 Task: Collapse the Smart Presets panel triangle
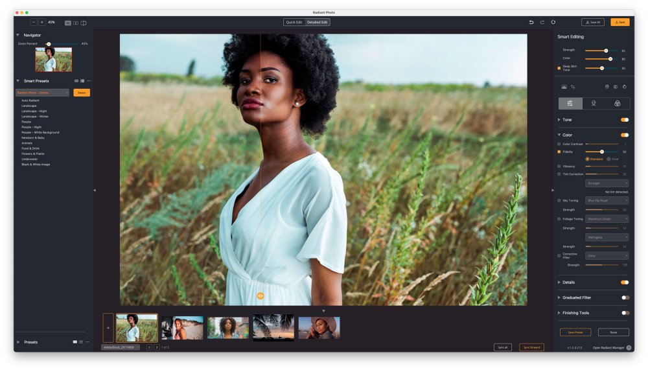click(x=17, y=81)
